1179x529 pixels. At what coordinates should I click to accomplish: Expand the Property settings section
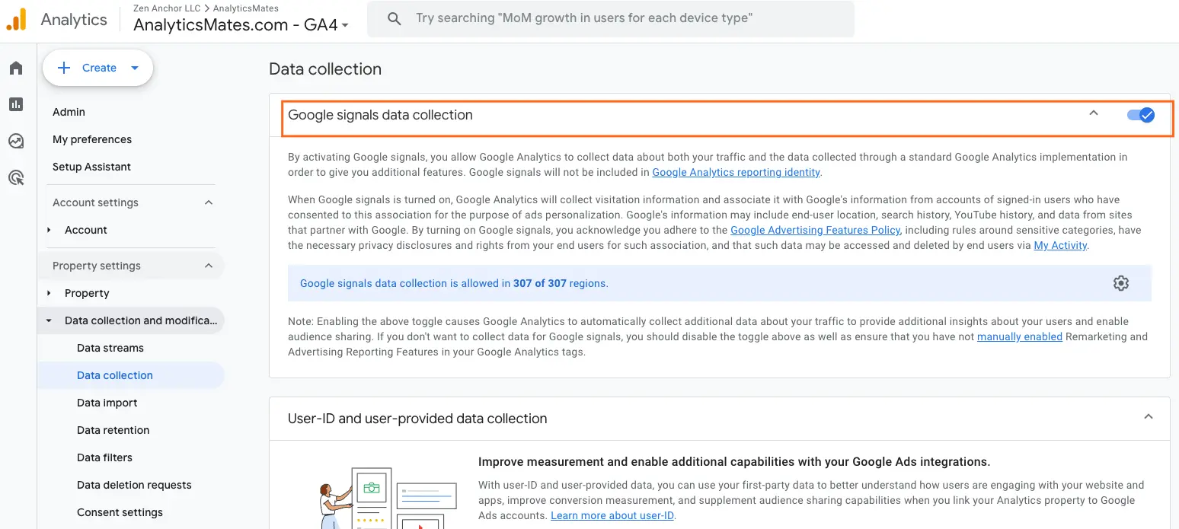(209, 265)
